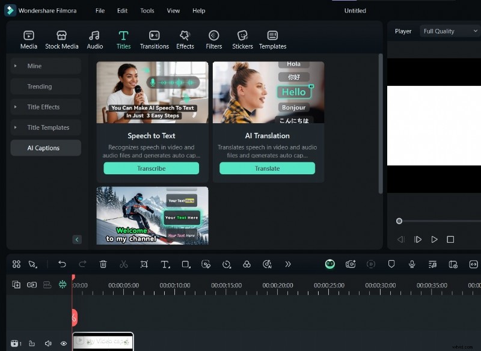Viewport: 481px width, 351px height.
Task: Open the Full Quality playback dropdown
Action: (x=449, y=31)
